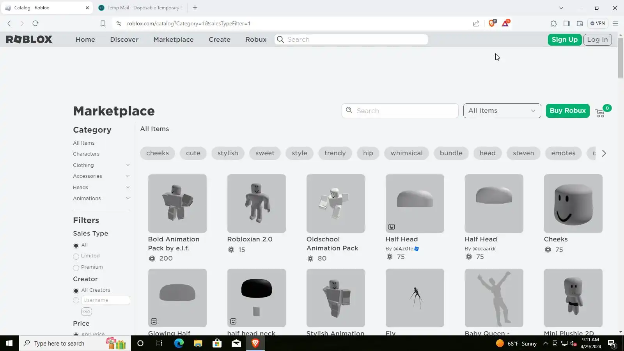Show hidden system tray icons
The height and width of the screenshot is (351, 624).
pos(546,343)
